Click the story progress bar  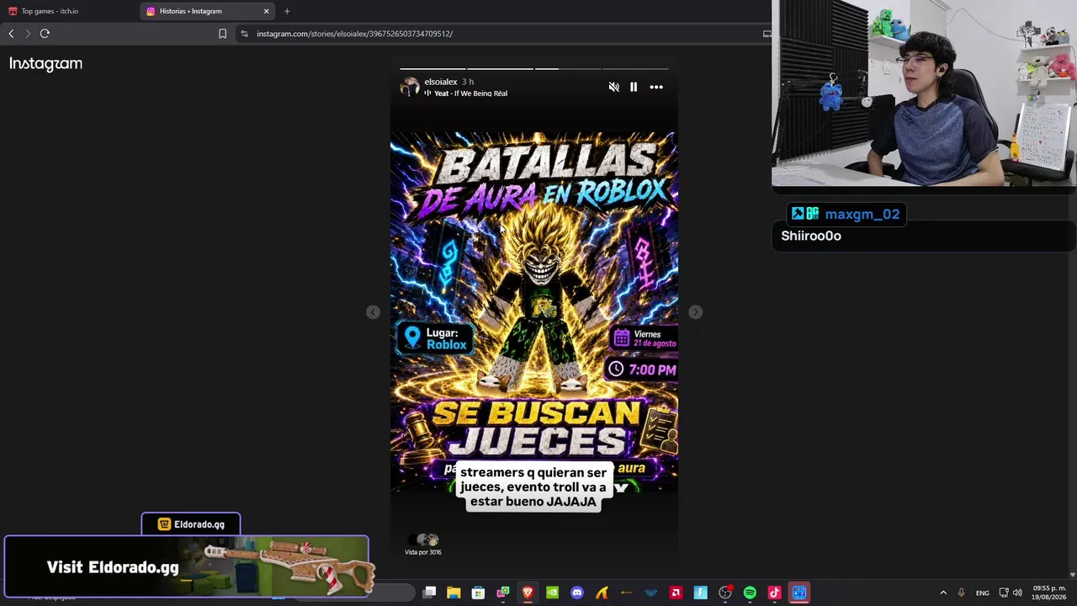coord(533,68)
